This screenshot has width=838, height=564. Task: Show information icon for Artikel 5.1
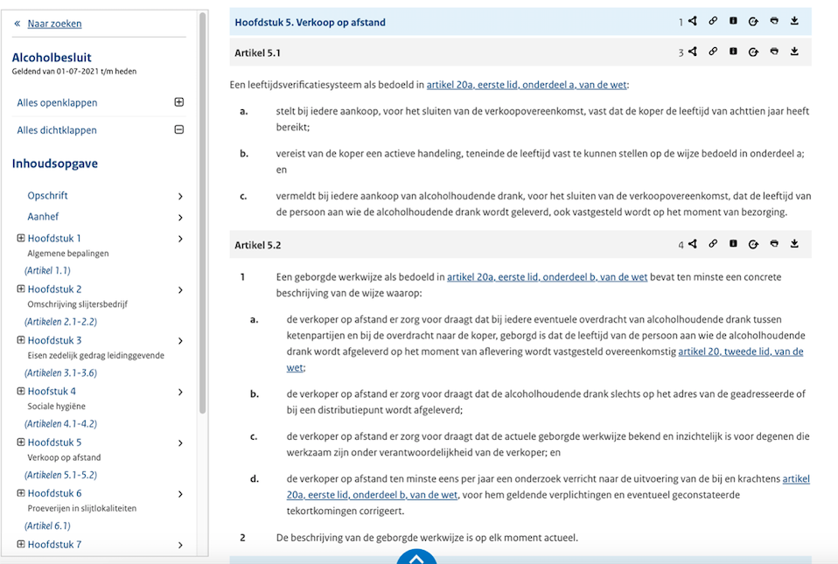pyautogui.click(x=733, y=52)
